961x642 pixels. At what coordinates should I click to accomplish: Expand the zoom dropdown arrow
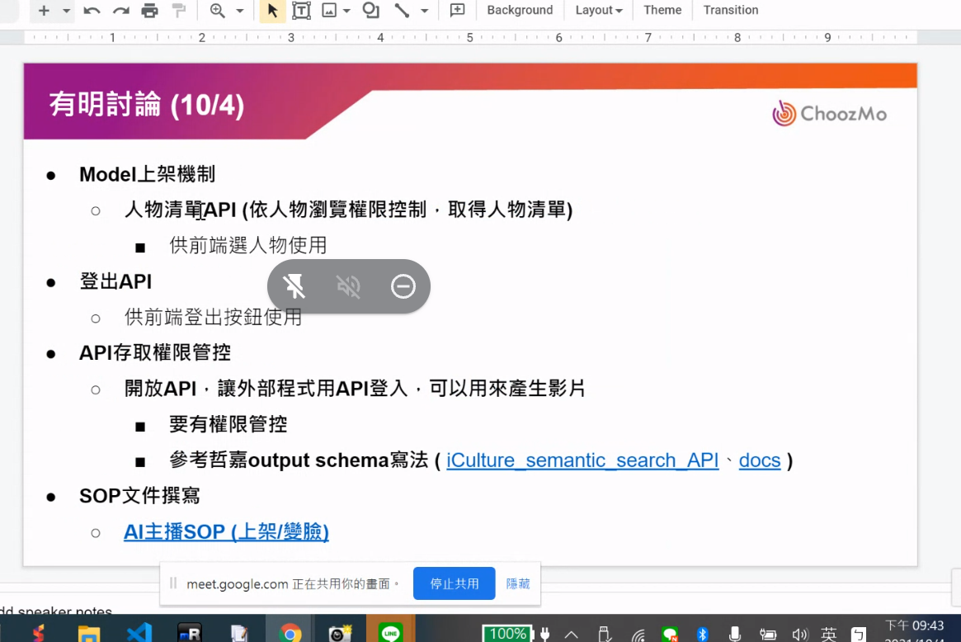coord(240,11)
